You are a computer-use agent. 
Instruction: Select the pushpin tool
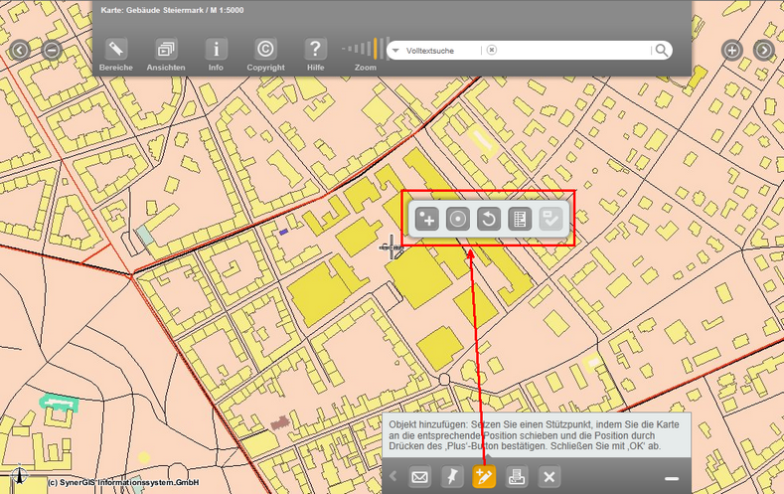tap(452, 478)
